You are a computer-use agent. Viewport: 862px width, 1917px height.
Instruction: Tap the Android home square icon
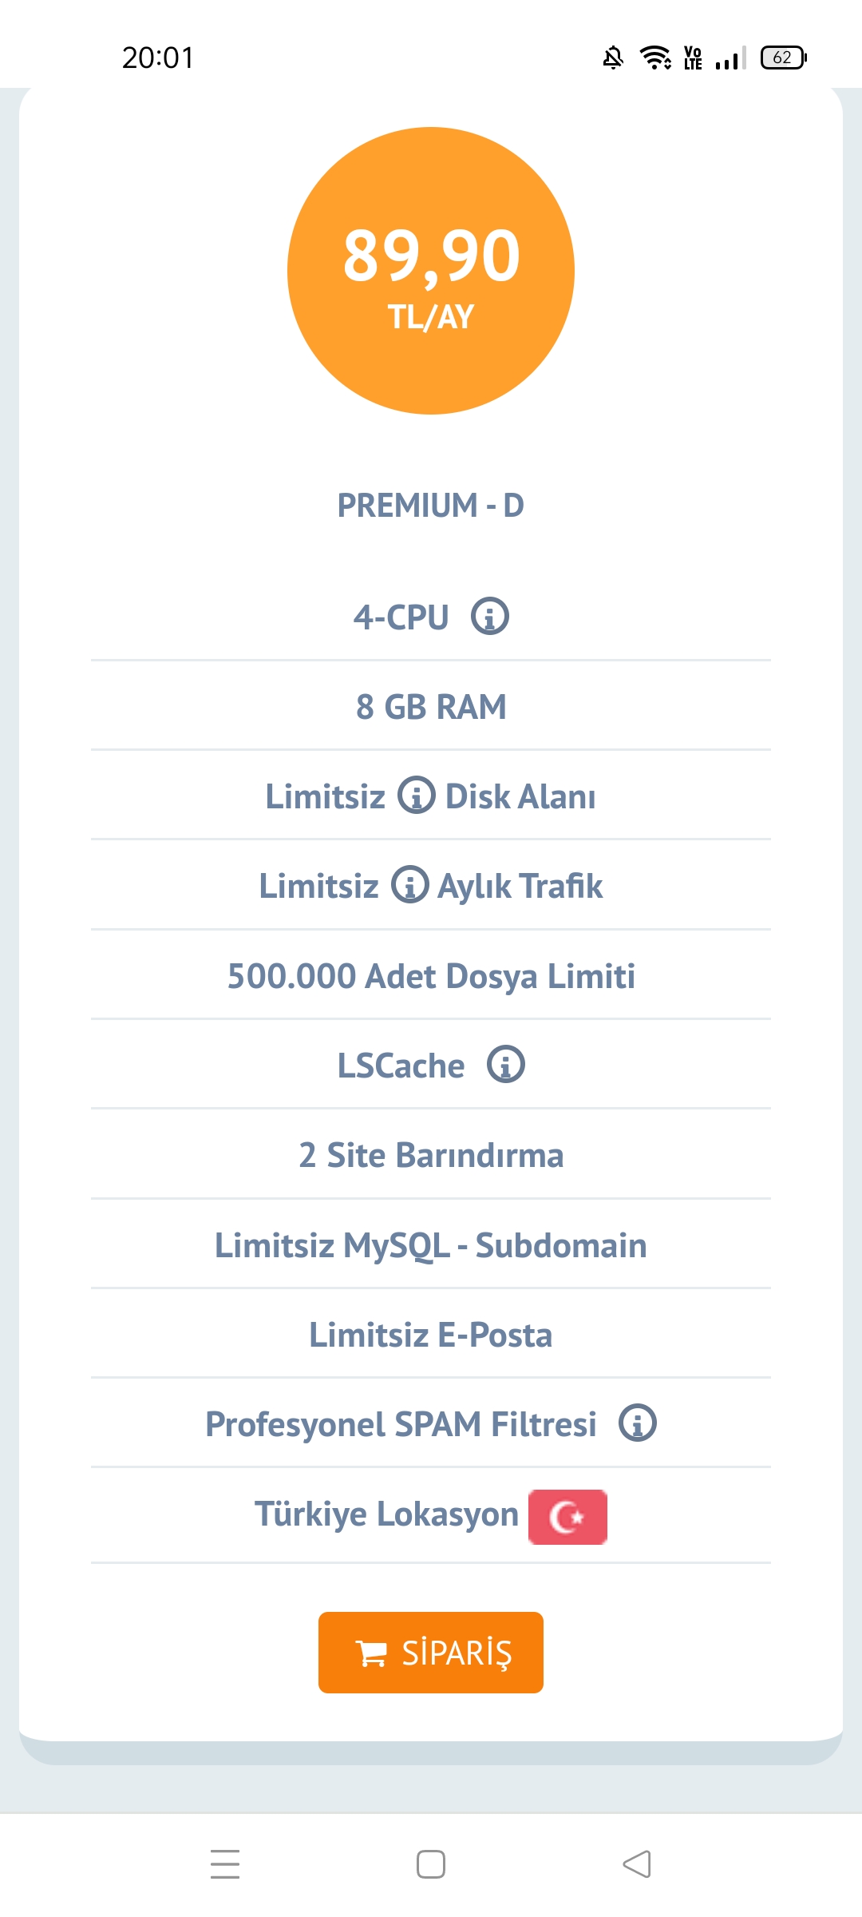[431, 1864]
